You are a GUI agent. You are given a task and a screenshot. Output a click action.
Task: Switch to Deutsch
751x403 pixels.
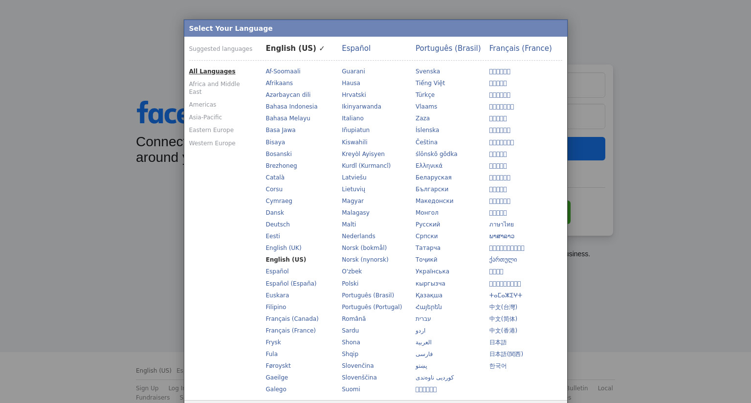click(x=278, y=224)
